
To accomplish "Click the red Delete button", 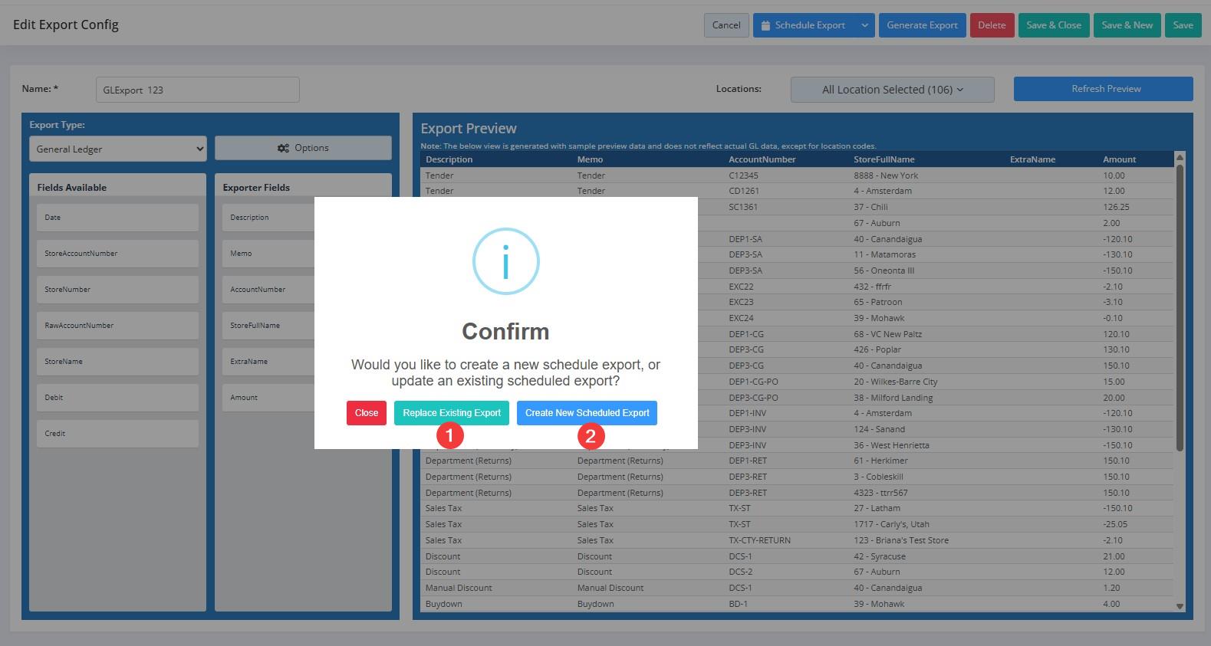I will coord(992,25).
